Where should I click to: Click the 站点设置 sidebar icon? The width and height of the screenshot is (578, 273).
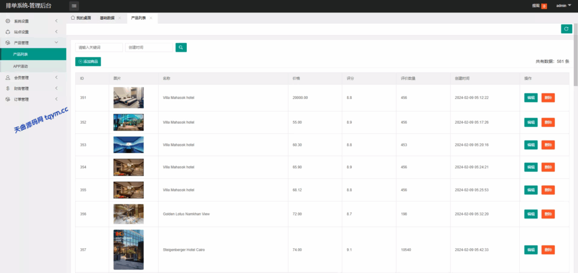(8, 32)
